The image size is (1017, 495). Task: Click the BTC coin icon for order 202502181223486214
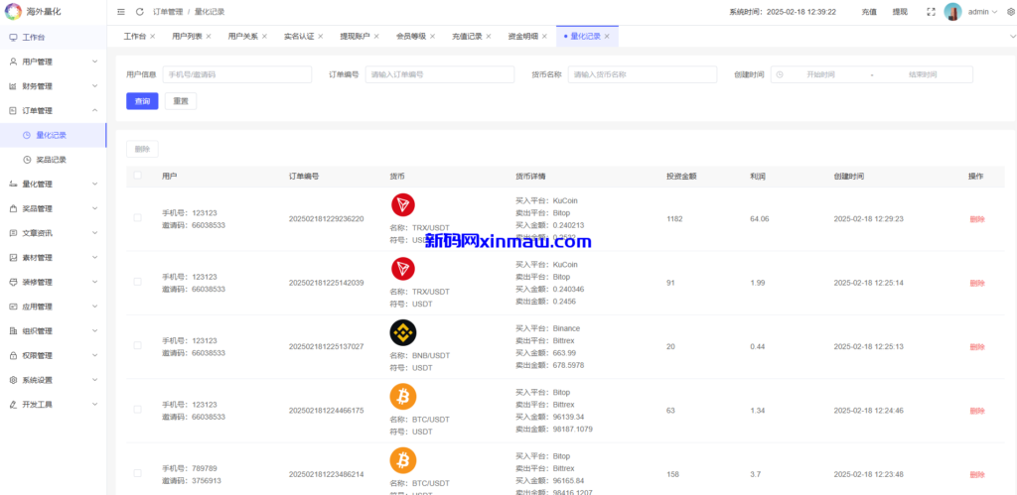click(403, 460)
